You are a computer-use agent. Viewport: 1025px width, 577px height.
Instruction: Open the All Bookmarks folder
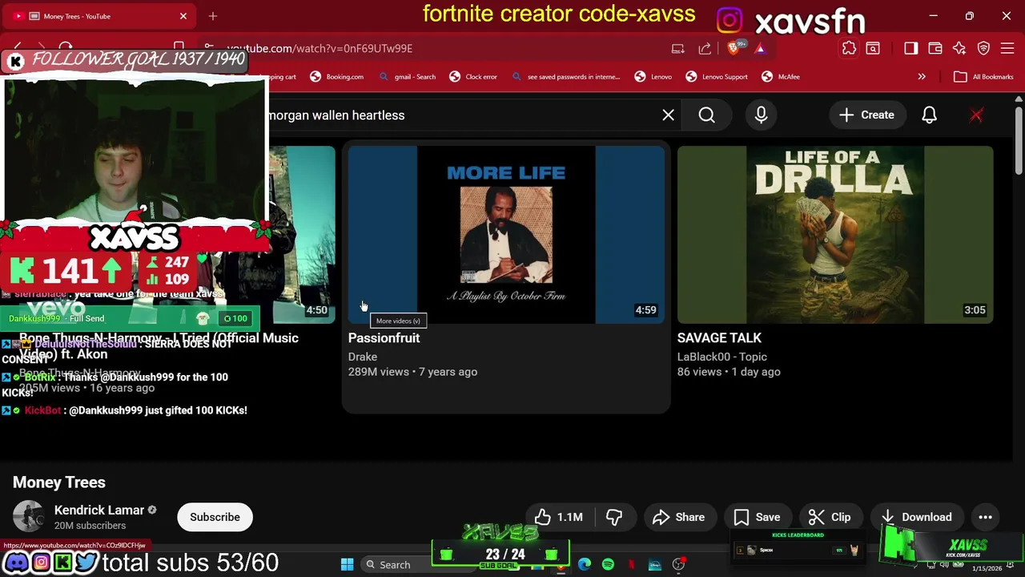point(984,77)
